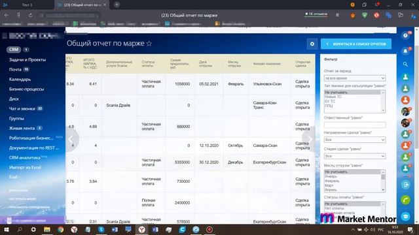
Task: Open Skype from taskbar
Action: click(101, 229)
